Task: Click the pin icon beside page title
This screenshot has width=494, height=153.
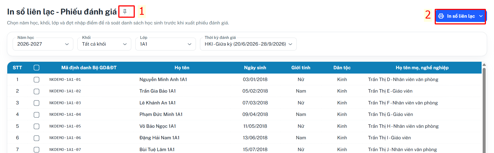Action: point(125,12)
